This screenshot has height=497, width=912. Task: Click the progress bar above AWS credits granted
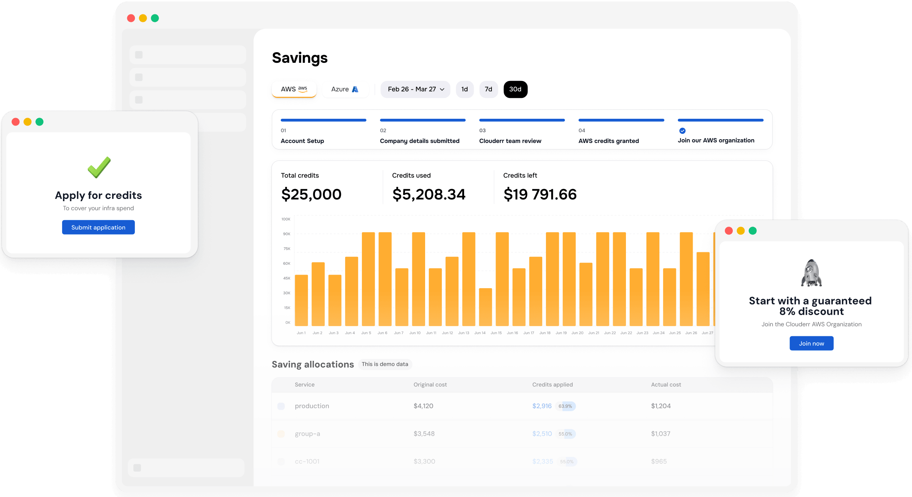pos(621,120)
